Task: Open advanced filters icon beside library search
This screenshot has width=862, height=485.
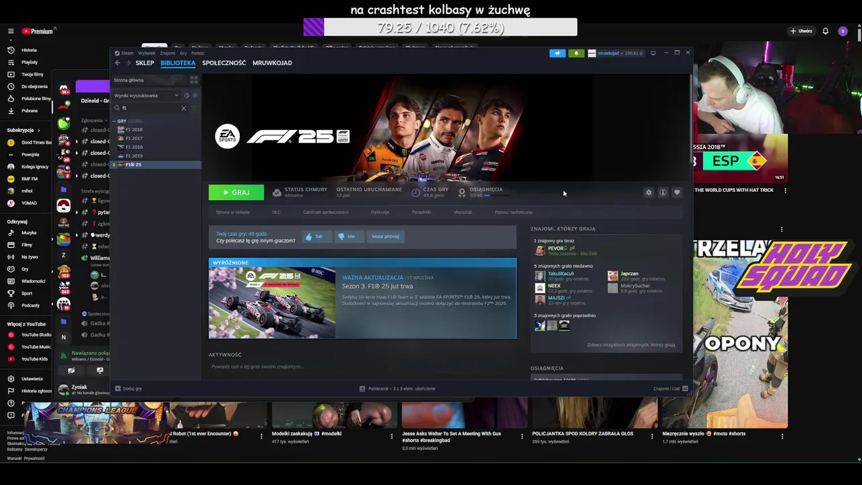Action: 195,108
